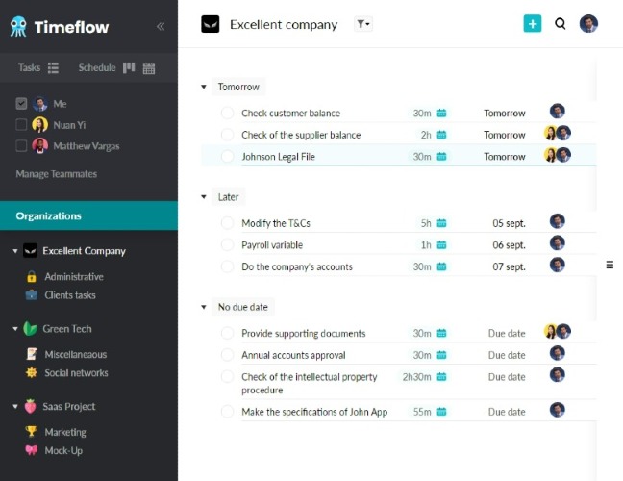
Task: Click the add task plus button
Action: point(533,24)
